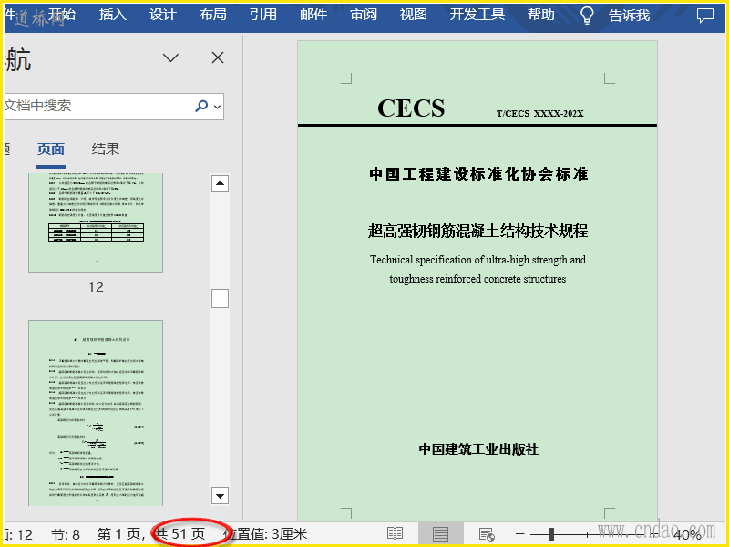The height and width of the screenshot is (547, 729).
Task: Click the CECS heading text
Action: coord(411,108)
